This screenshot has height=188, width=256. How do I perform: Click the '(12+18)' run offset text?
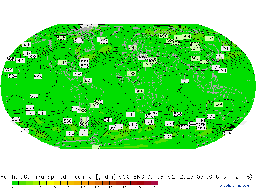click(x=241, y=177)
